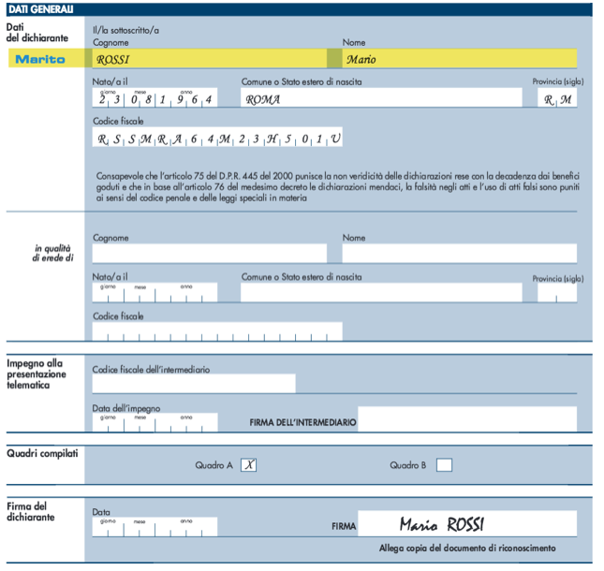This screenshot has height=571, width=604.
Task: Select the empty heir Nome field
Action: (459, 253)
